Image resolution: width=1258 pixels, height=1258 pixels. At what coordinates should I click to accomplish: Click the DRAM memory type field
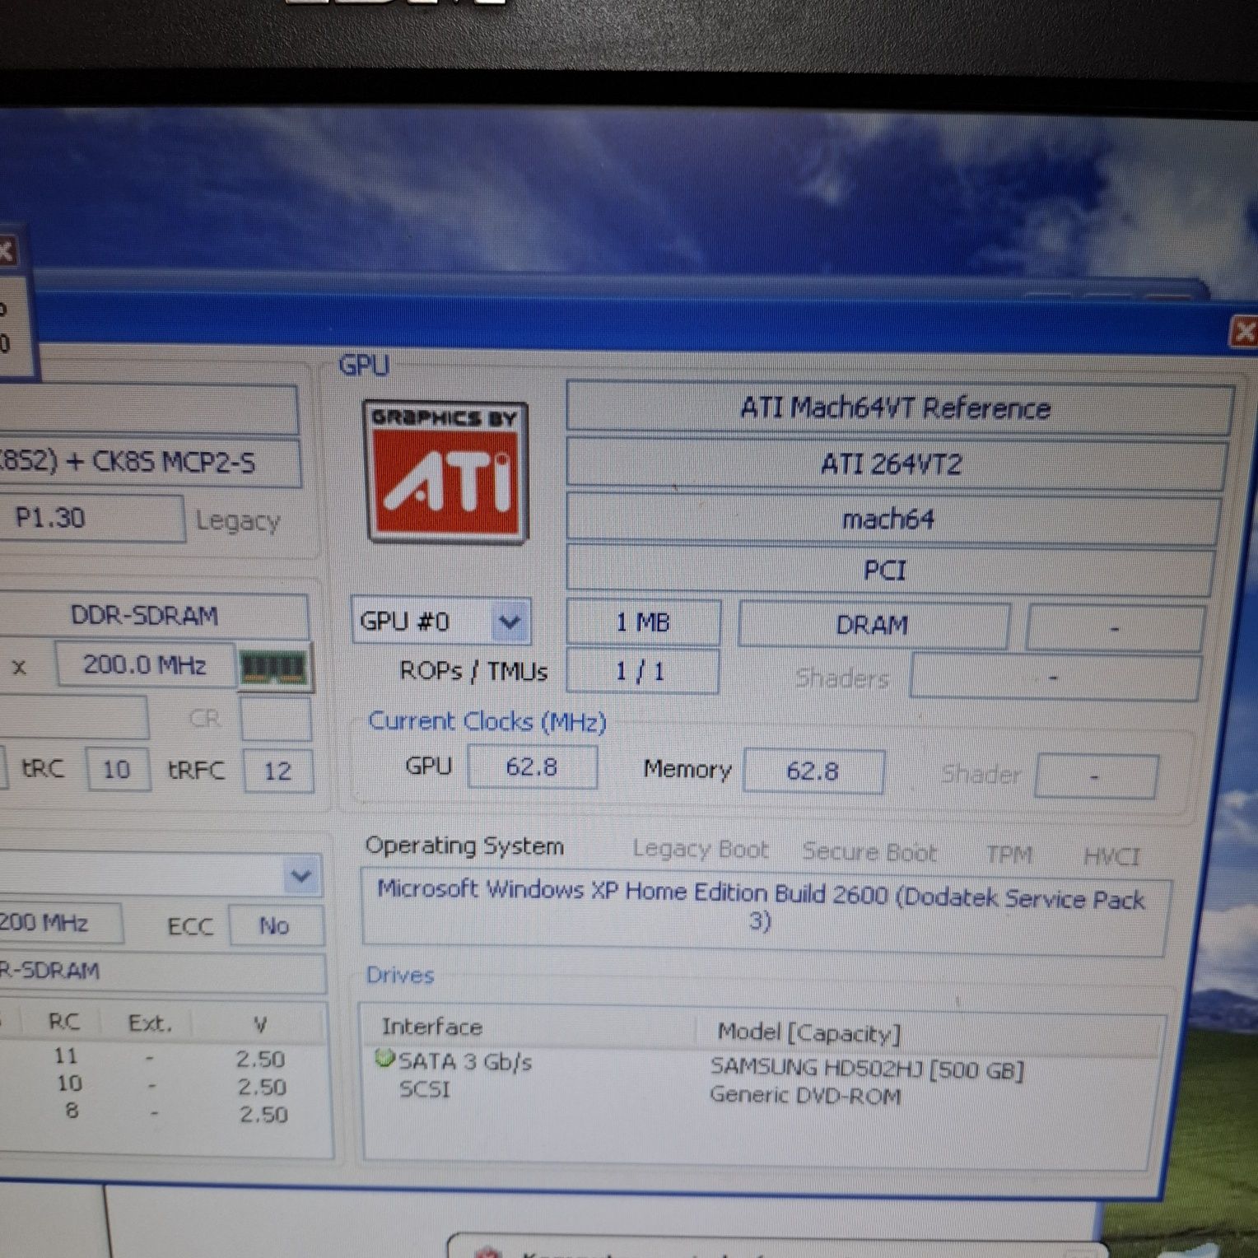[x=873, y=625]
